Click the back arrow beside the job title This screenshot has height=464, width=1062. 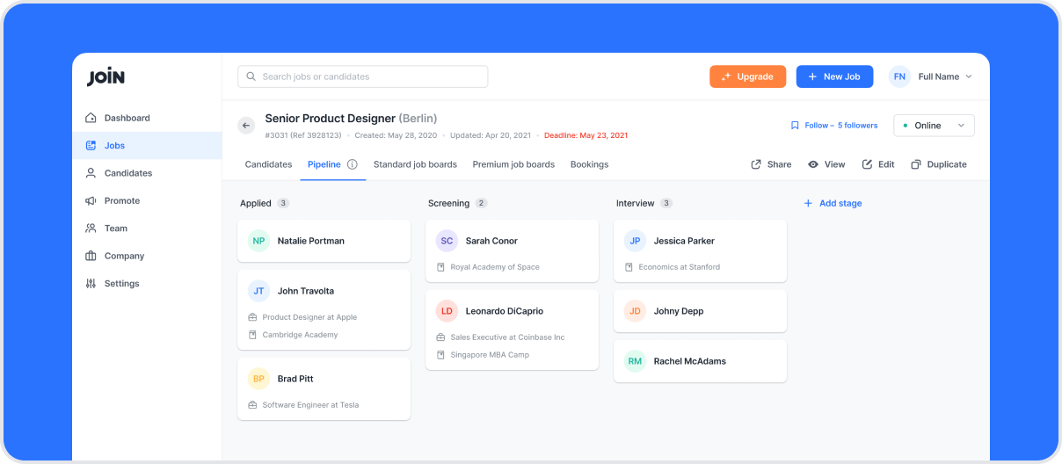pyautogui.click(x=246, y=126)
